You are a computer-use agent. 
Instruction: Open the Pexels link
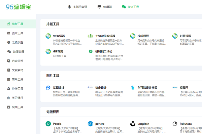tap(57, 124)
